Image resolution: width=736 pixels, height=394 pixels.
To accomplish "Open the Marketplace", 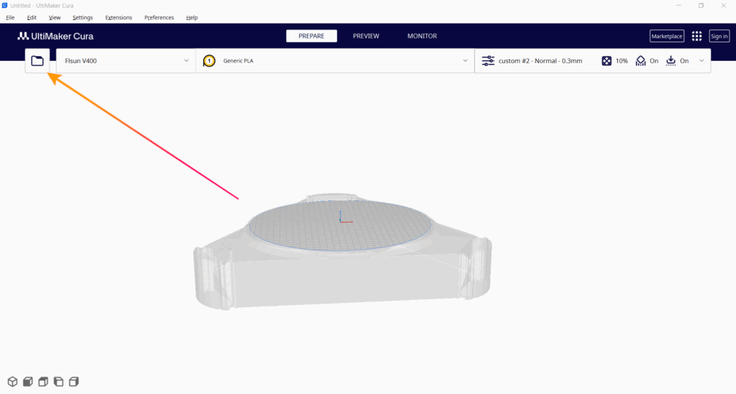I will coord(666,36).
